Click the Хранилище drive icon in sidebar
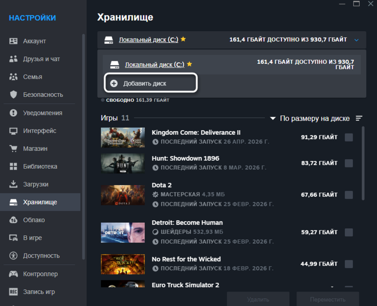The image size is (377, 306). tap(13, 202)
